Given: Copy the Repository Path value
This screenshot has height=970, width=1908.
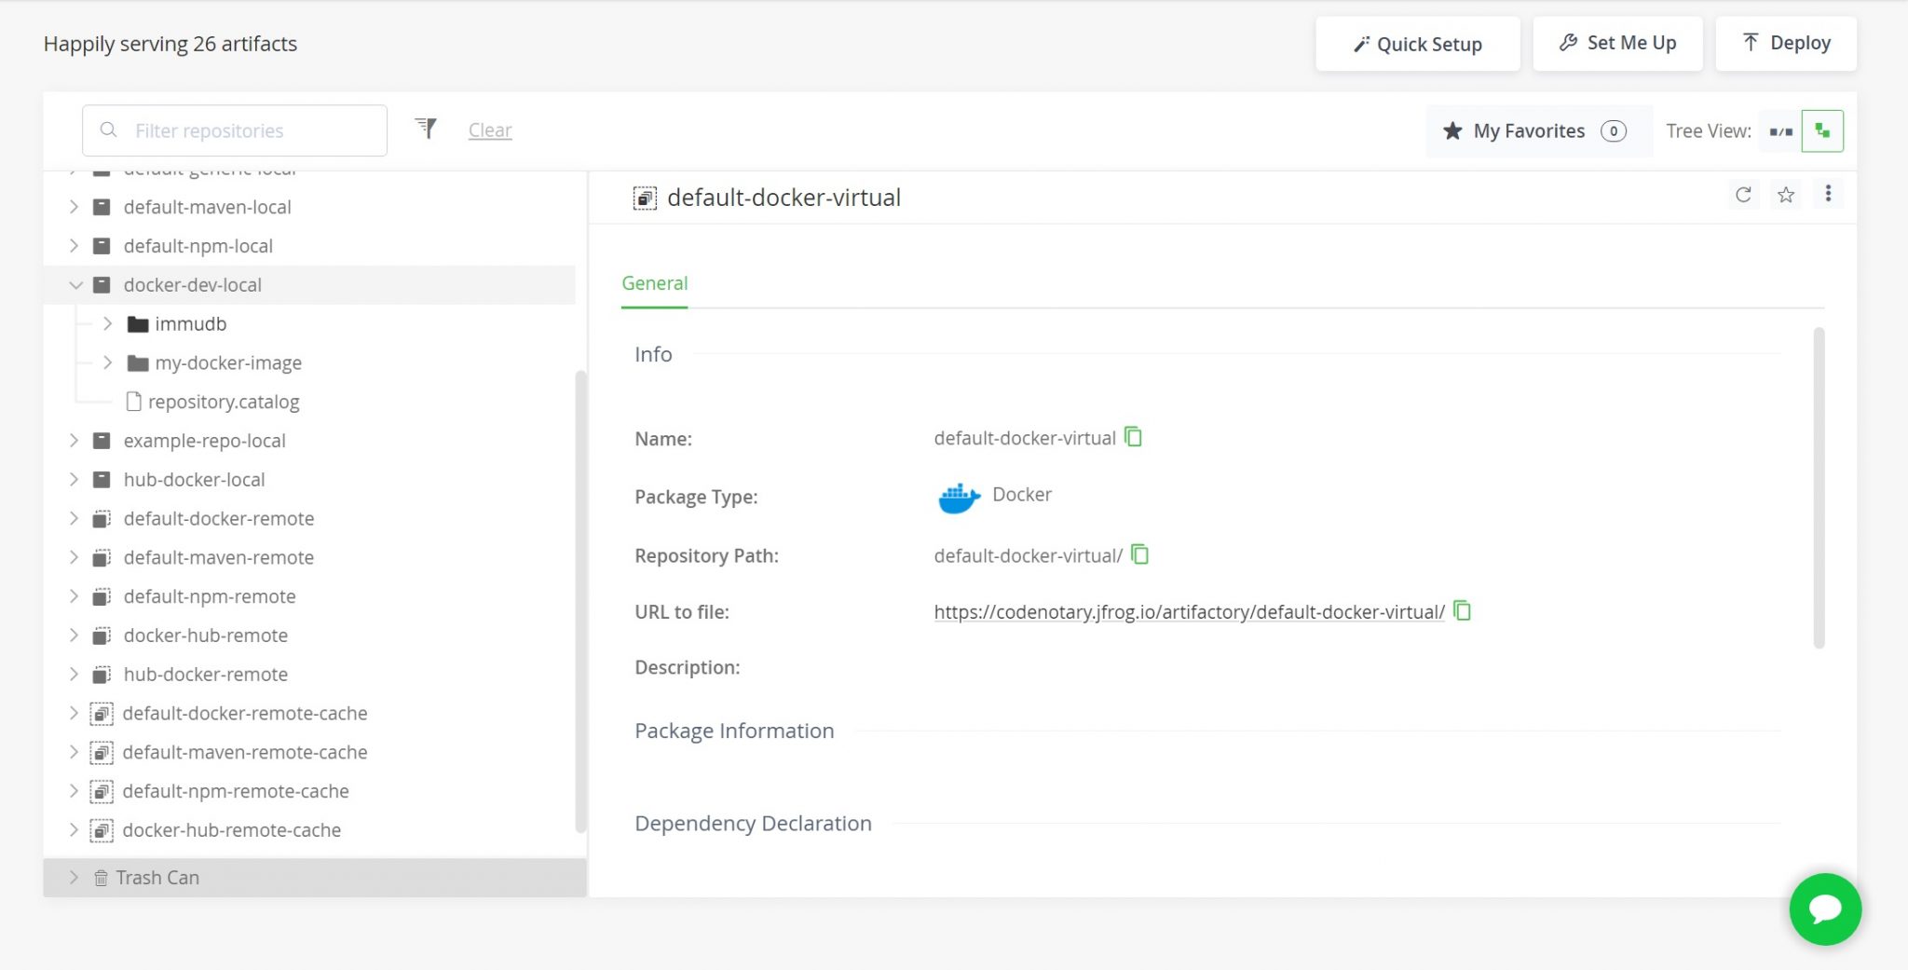Looking at the screenshot, I should click(x=1139, y=554).
